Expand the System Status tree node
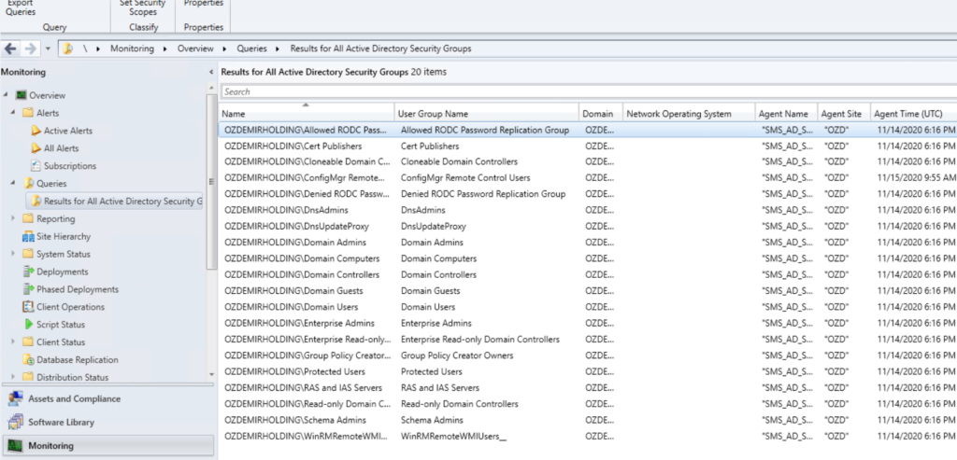957x460 pixels. (x=13, y=254)
